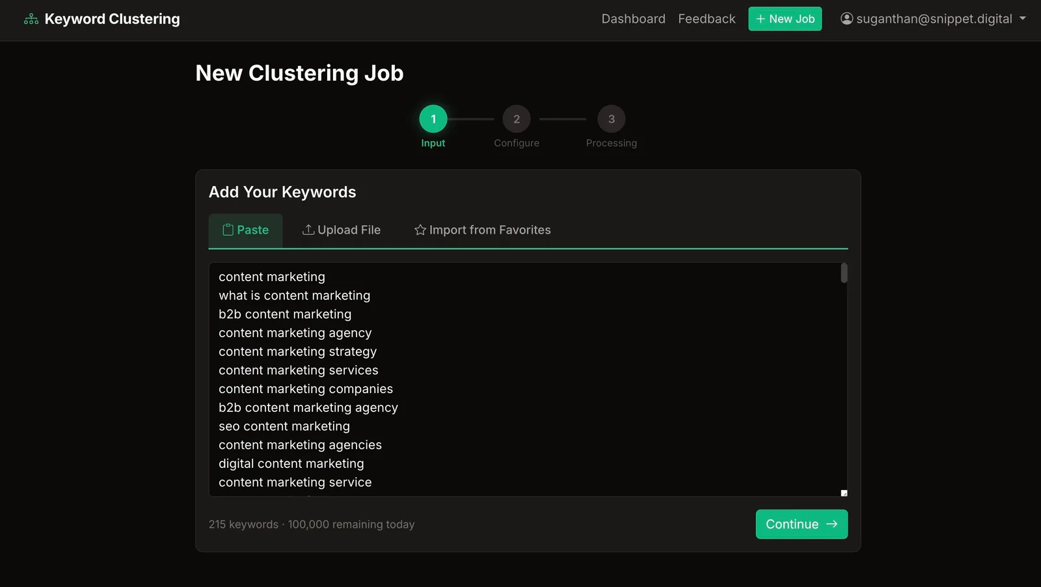Click the plus icon on New Job
Screen dimensions: 1041x587
pyautogui.click(x=760, y=19)
